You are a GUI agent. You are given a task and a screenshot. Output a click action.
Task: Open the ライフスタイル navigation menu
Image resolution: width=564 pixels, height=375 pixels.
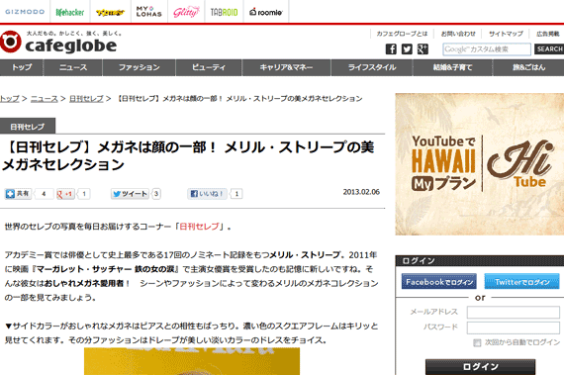pyautogui.click(x=372, y=67)
